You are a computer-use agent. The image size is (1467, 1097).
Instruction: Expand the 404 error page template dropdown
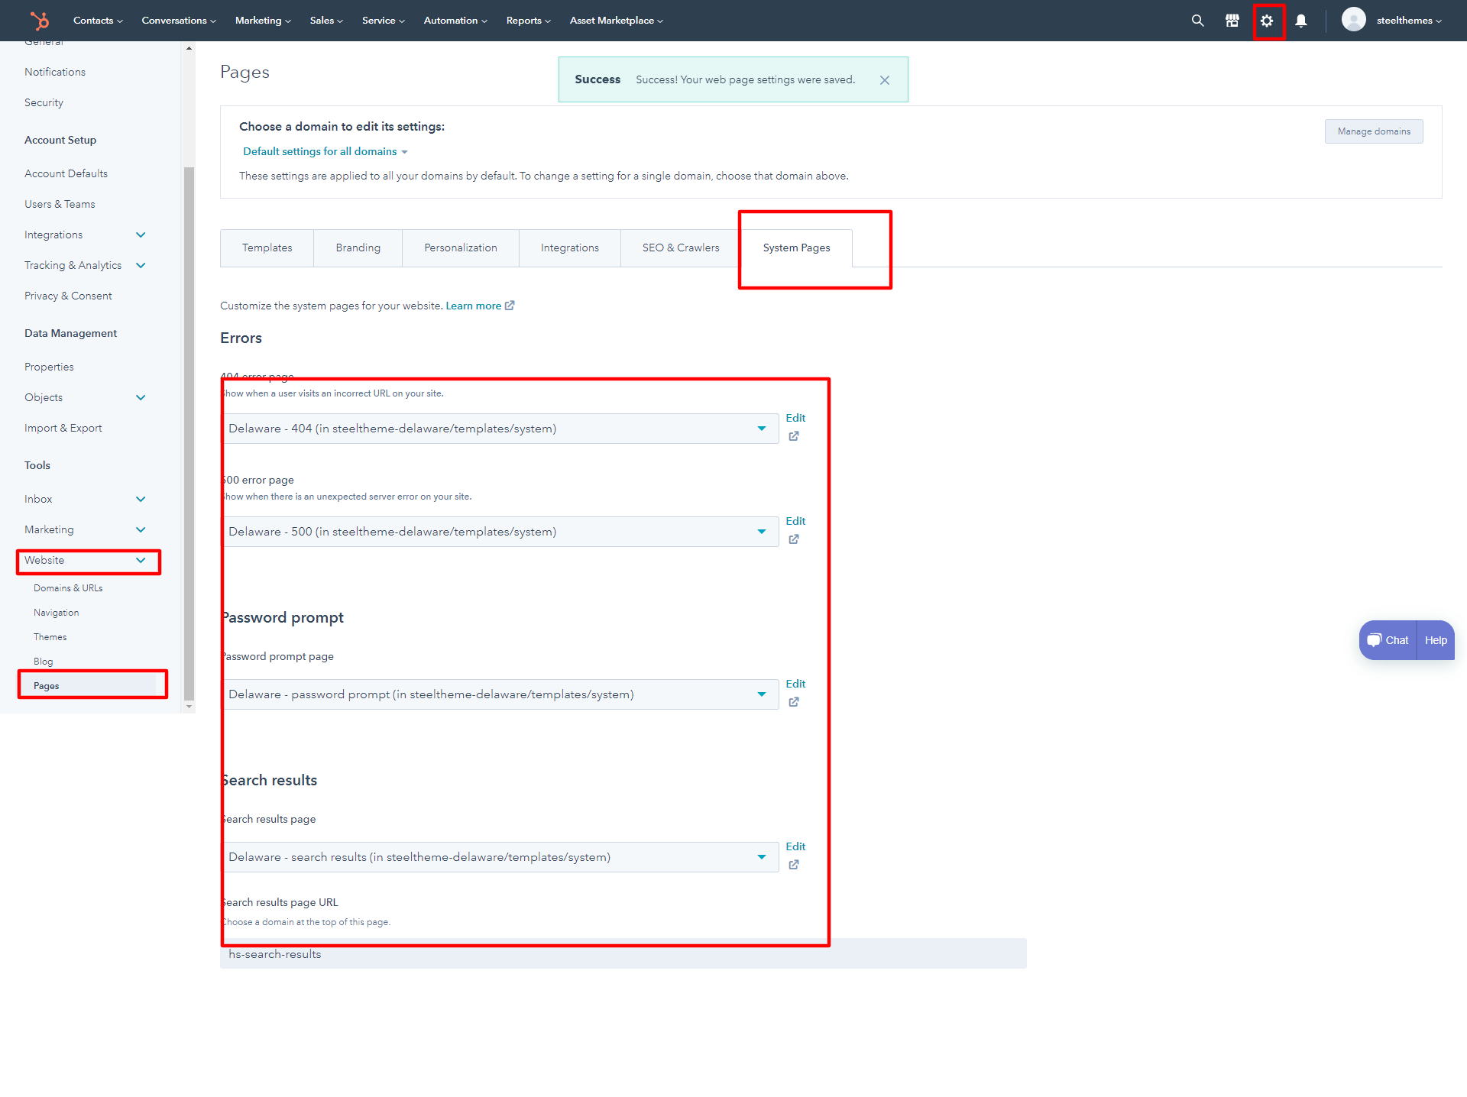point(500,429)
